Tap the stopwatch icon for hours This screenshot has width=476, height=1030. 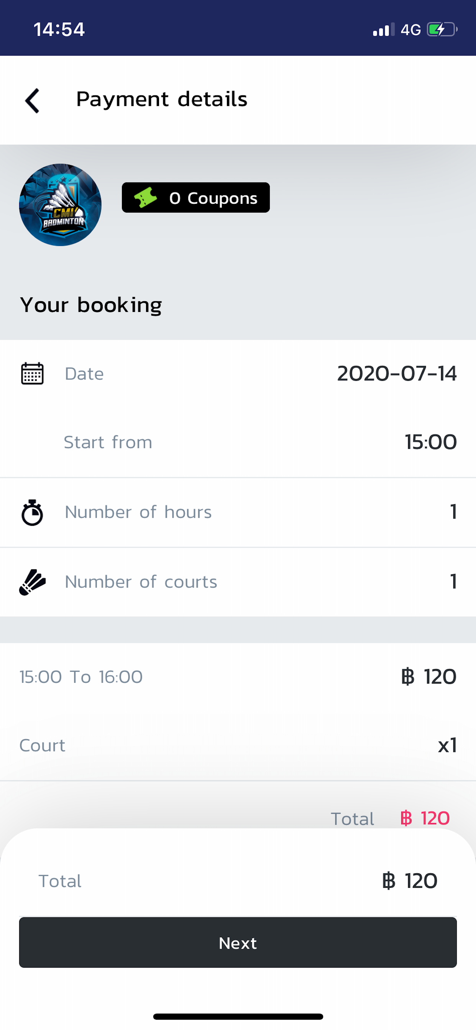pyautogui.click(x=33, y=512)
